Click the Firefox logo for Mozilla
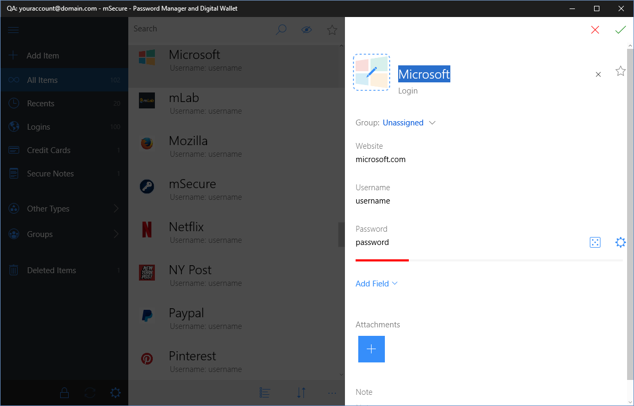634x406 pixels. tap(147, 143)
